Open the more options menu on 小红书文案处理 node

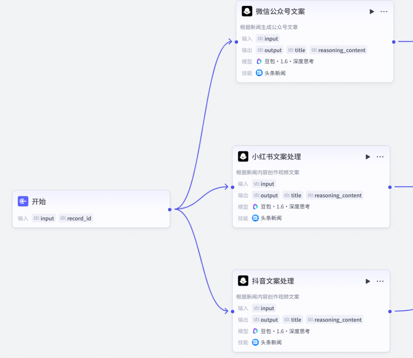(x=380, y=157)
